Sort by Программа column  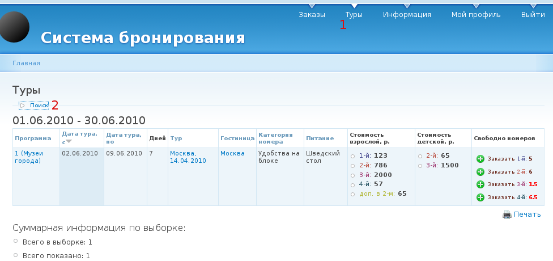(x=33, y=138)
